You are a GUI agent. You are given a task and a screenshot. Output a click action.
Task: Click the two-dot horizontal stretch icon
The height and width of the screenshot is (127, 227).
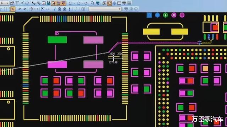36,9
